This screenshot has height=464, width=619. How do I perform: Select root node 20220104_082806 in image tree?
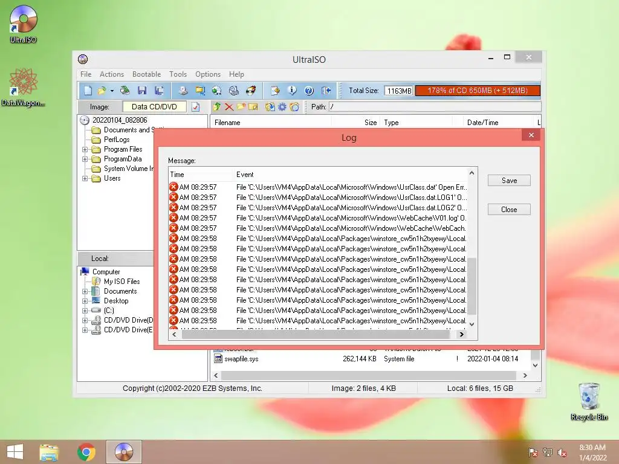pos(120,120)
